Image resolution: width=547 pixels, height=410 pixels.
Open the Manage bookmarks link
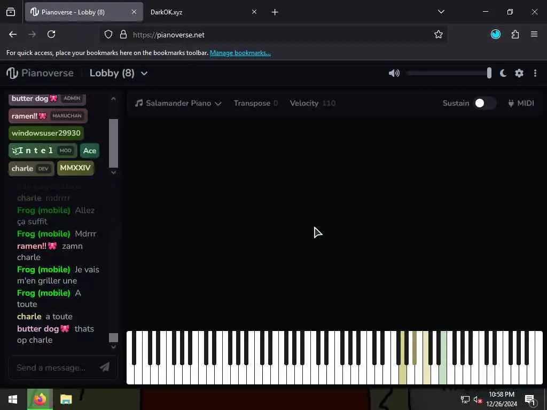tap(240, 53)
